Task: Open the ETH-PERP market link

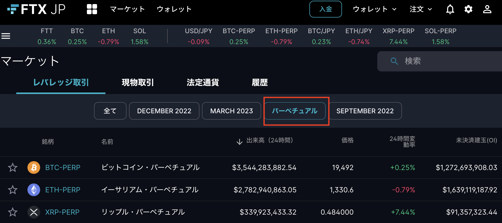Action: point(63,190)
